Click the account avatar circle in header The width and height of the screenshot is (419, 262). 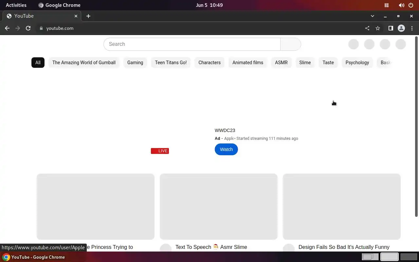click(401, 44)
